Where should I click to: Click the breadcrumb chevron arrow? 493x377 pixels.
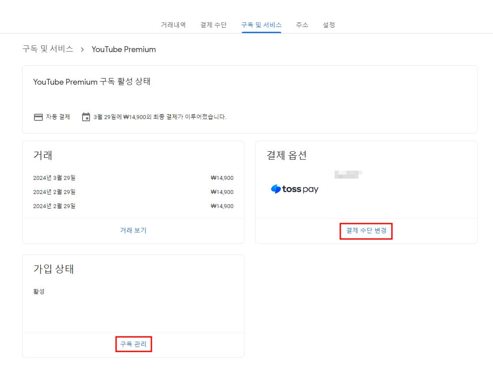click(x=83, y=50)
